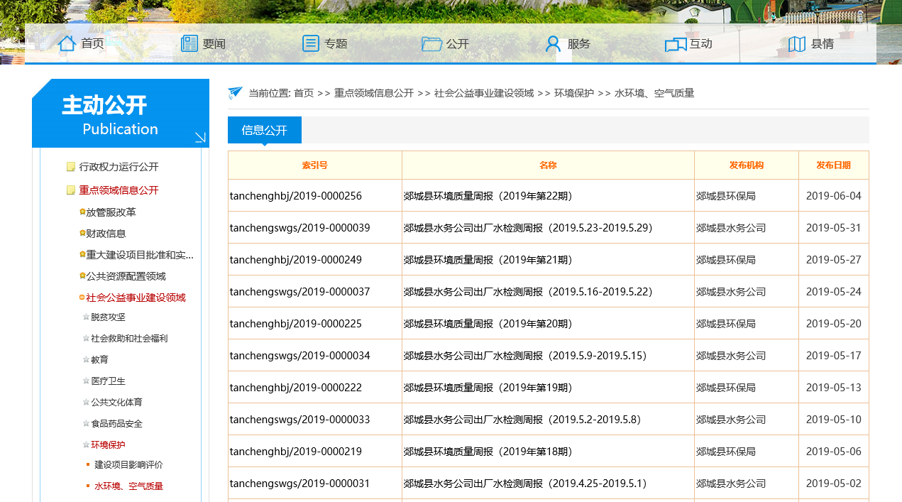The height and width of the screenshot is (502, 902).
Task: Open 建设项目影响评价 in sidebar
Action: click(128, 465)
